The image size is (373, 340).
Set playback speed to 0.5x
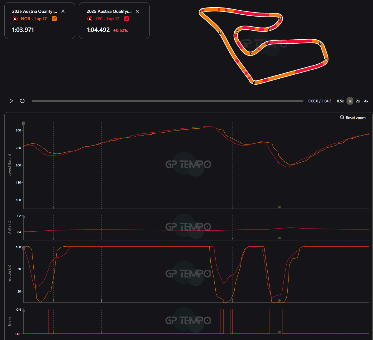pos(340,101)
